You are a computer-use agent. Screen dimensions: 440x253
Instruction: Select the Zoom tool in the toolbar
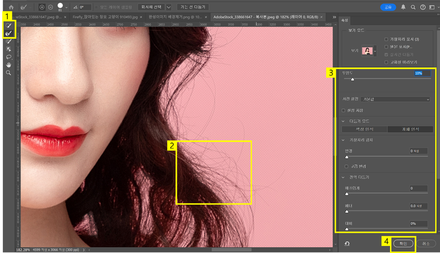coord(9,73)
